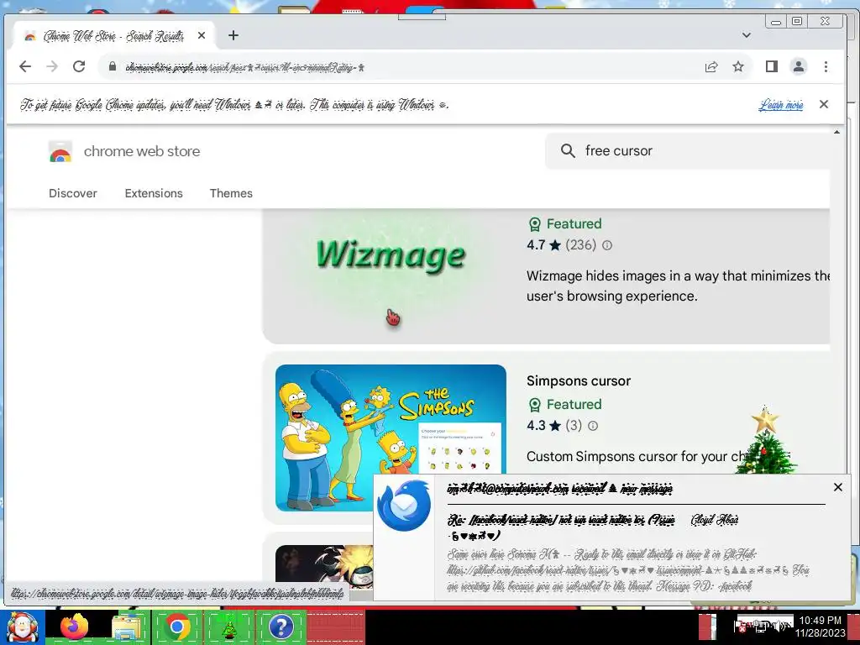860x645 pixels.
Task: Read Wizmage description text
Action: 678,286
